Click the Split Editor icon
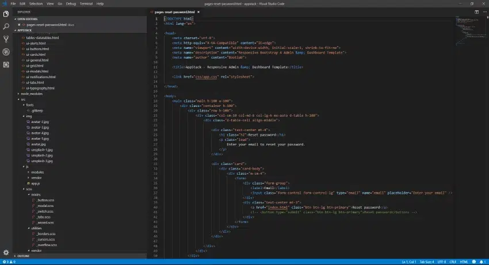489x265 pixels. tap(476, 12)
